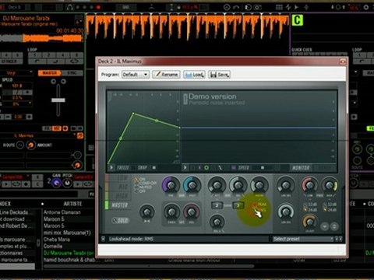Click the headphones icon in top bar
The image size is (374, 280).
69,7
